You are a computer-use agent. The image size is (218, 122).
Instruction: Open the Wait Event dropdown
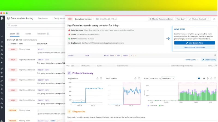pos(168,78)
